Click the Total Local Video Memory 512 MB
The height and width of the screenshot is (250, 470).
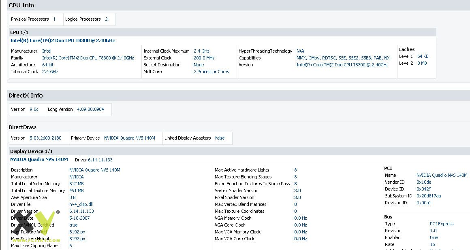(x=76, y=184)
